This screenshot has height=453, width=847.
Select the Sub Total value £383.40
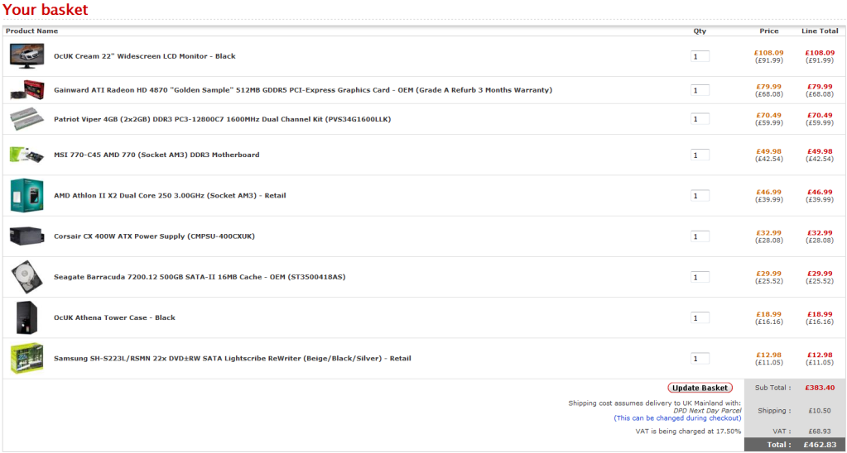820,388
